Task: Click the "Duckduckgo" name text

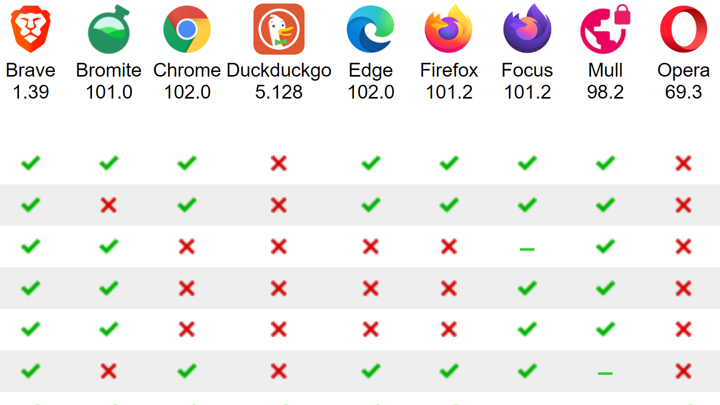Action: [279, 70]
